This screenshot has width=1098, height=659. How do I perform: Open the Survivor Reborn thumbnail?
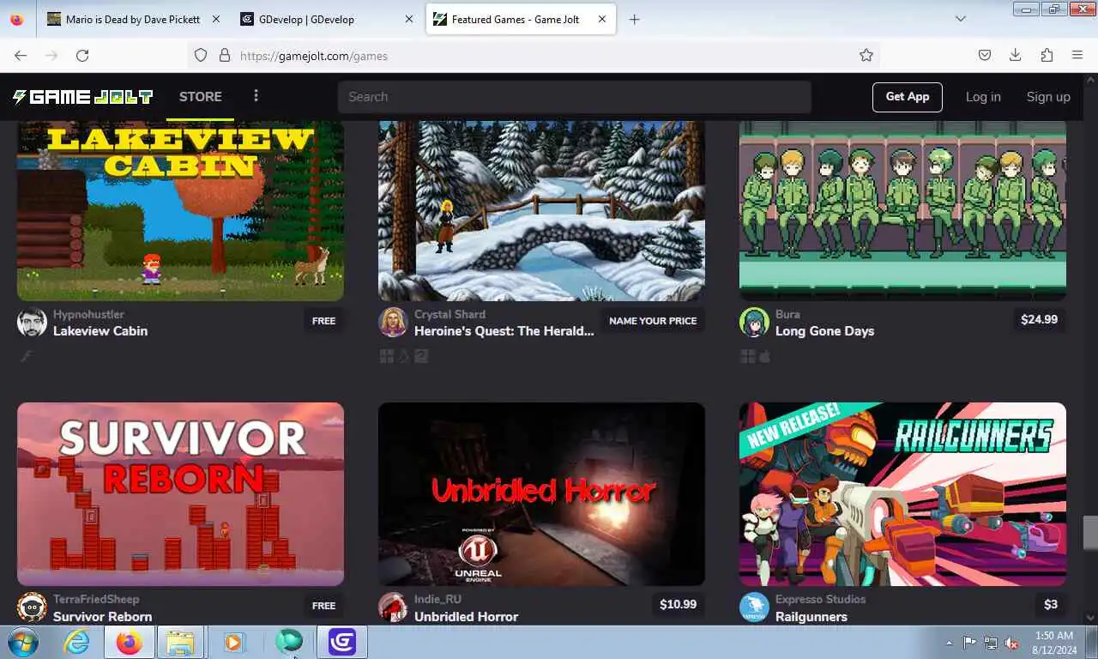180,494
